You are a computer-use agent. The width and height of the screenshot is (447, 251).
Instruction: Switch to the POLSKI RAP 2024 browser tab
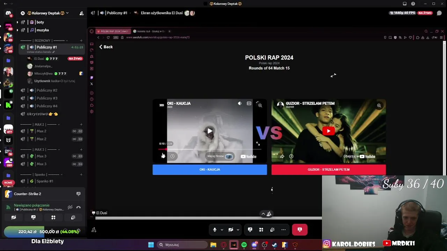pos(112,31)
